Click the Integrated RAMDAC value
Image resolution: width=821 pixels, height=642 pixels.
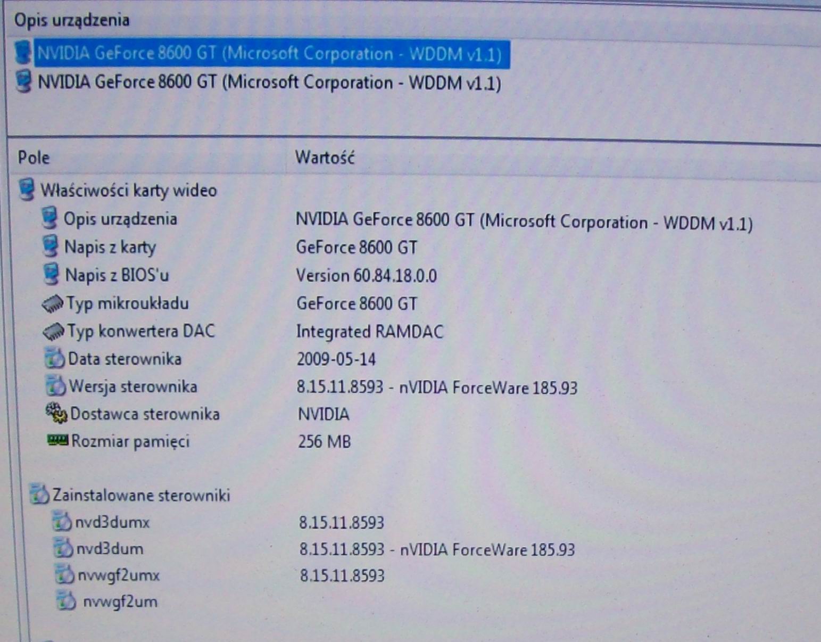pyautogui.click(x=370, y=332)
